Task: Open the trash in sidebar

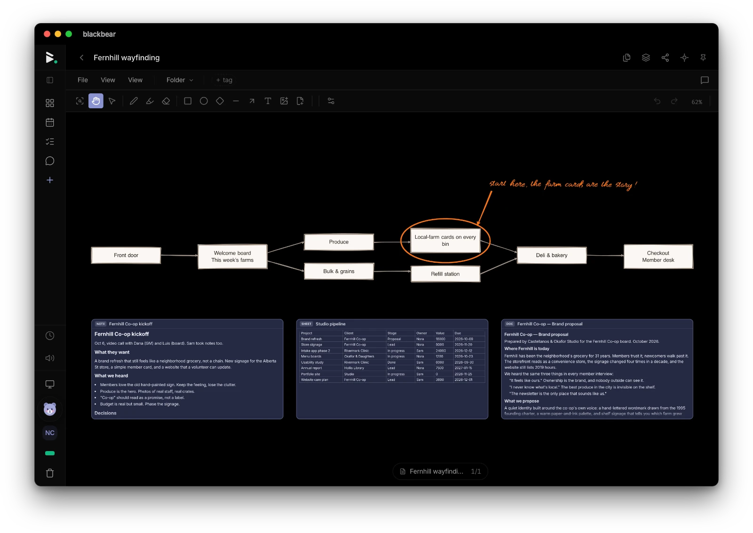Action: pyautogui.click(x=50, y=473)
